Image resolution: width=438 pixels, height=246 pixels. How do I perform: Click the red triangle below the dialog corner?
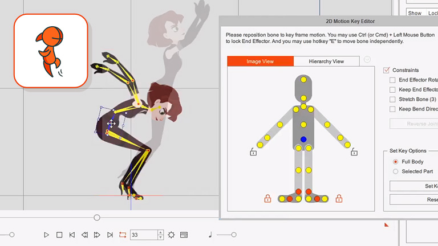click(x=386, y=224)
